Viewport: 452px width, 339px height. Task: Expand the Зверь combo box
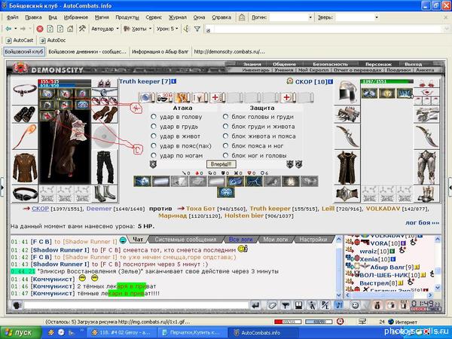(377, 17)
